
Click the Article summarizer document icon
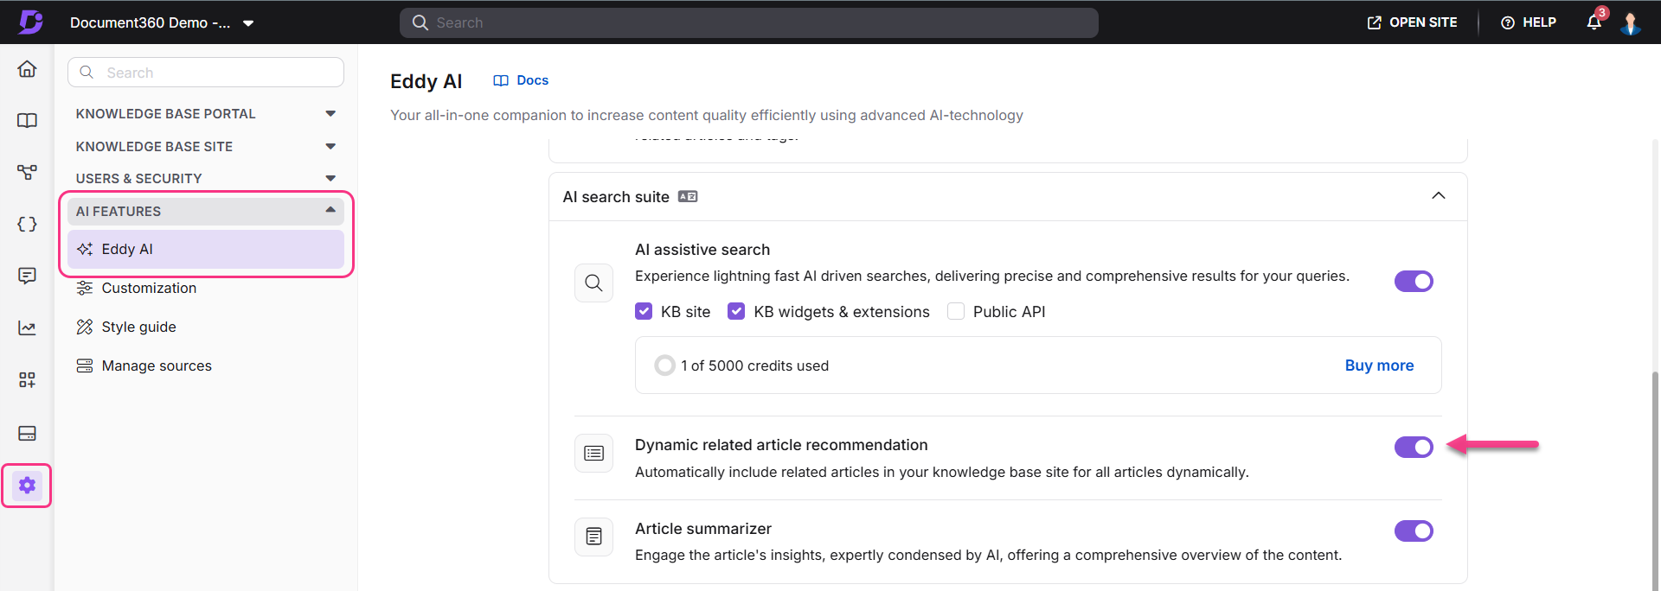(x=593, y=537)
